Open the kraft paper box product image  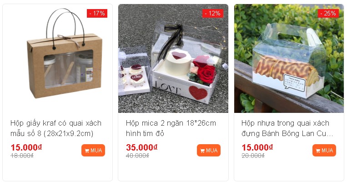point(58,58)
